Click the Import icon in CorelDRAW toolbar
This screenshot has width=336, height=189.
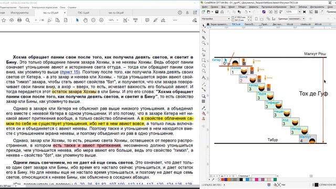(271, 12)
